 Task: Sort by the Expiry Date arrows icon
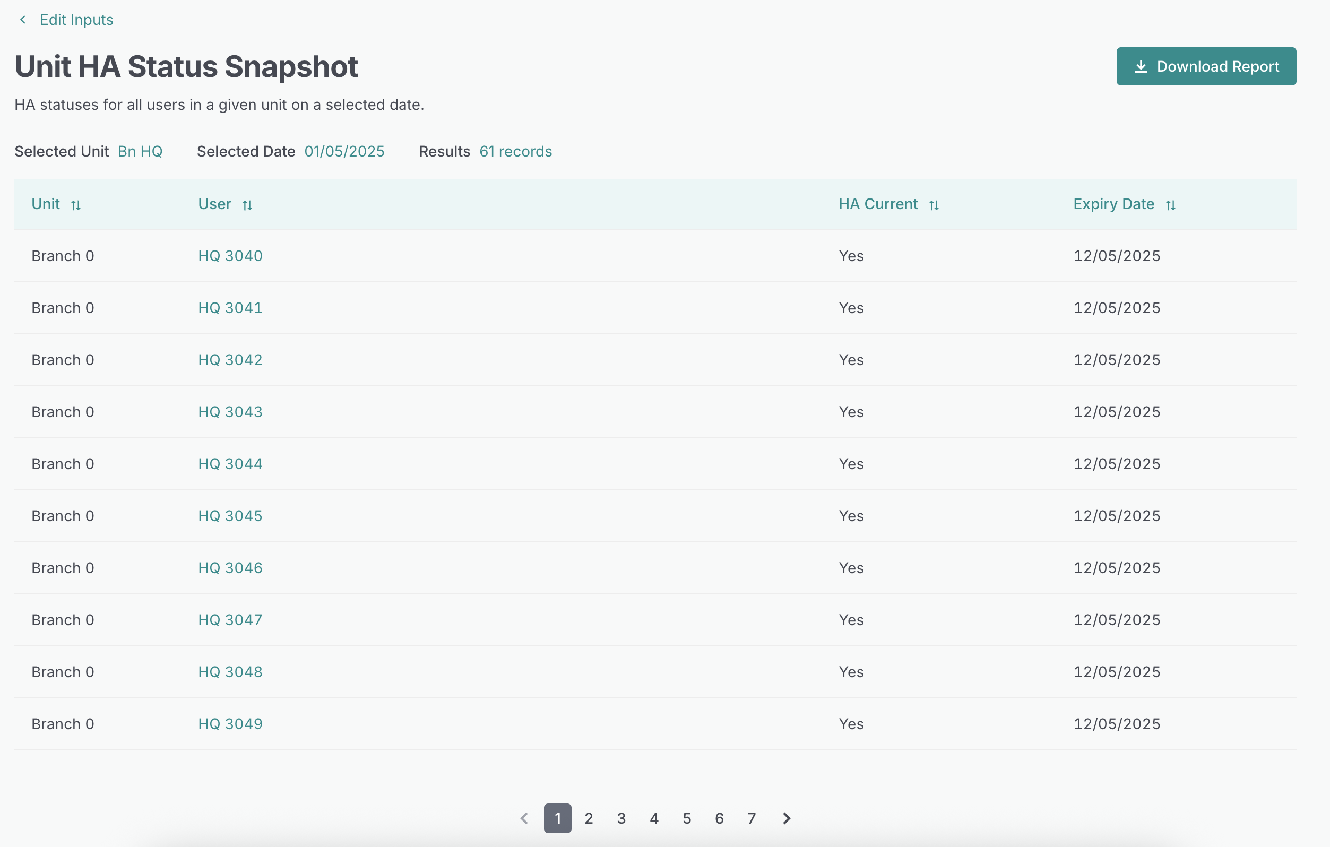click(1170, 205)
